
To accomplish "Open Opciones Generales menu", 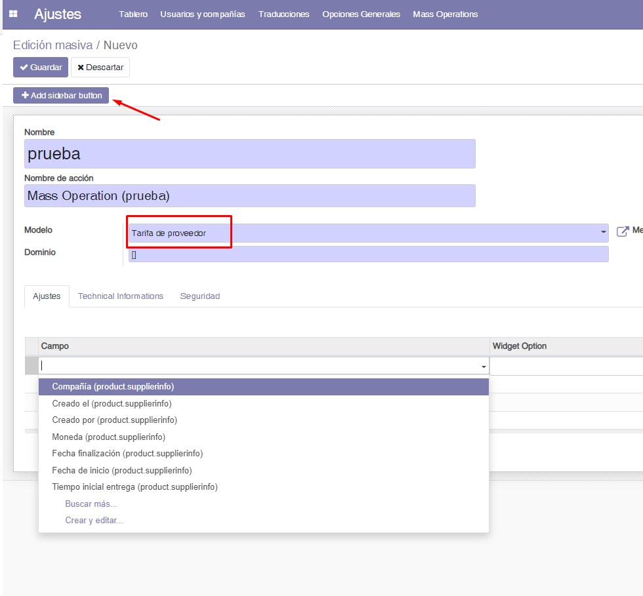I will (361, 14).
